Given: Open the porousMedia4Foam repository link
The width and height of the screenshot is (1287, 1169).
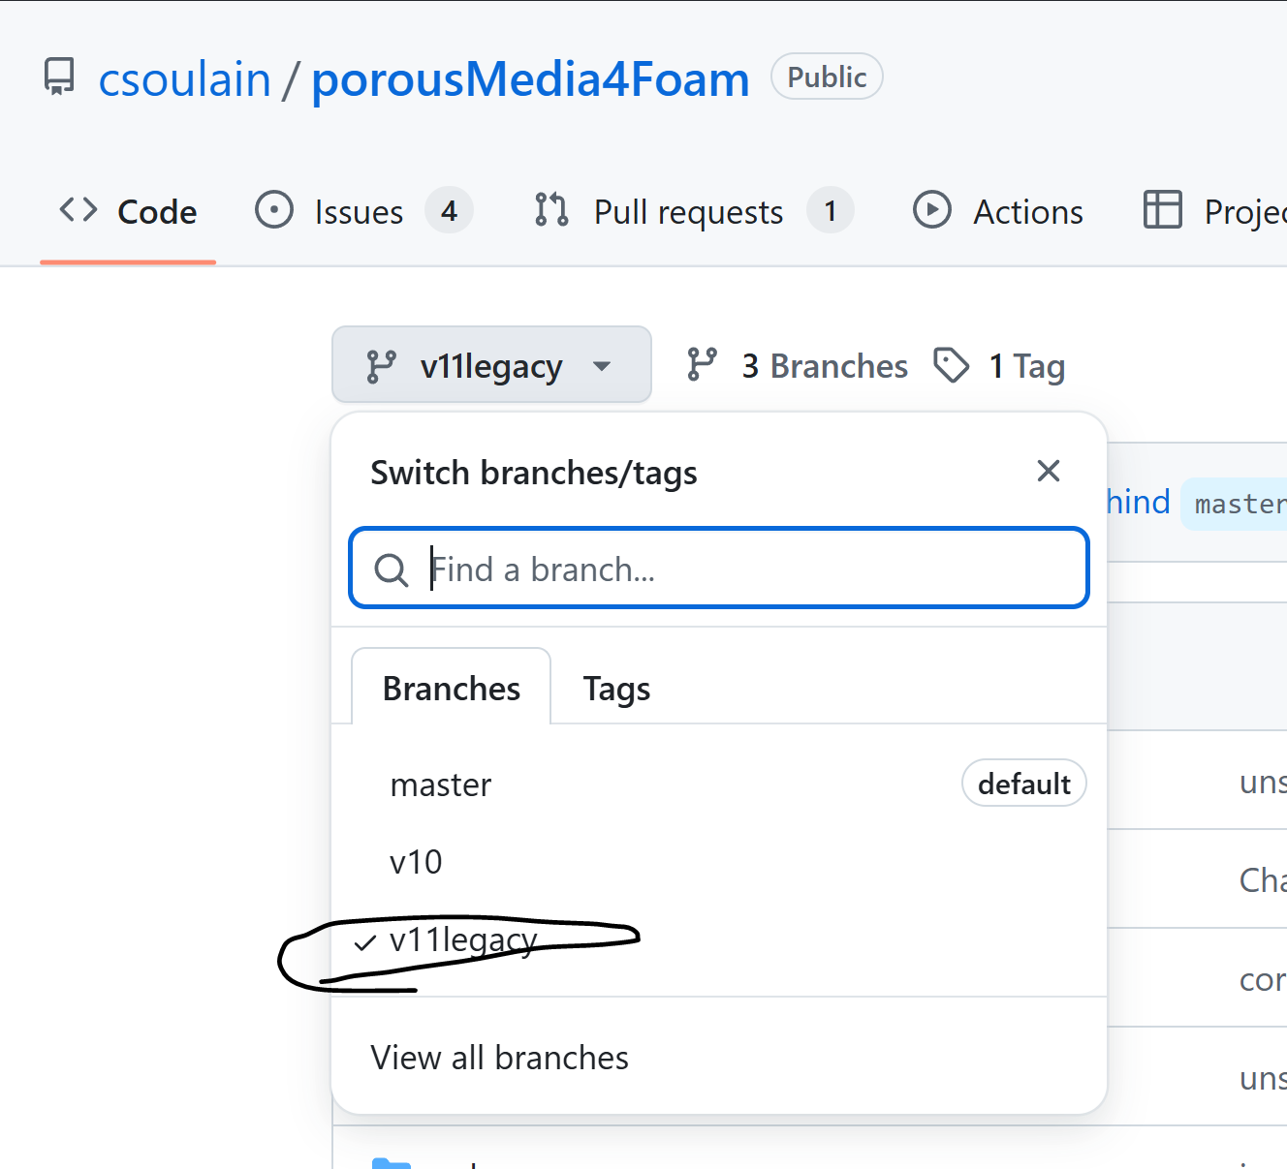Looking at the screenshot, I should click(x=530, y=79).
